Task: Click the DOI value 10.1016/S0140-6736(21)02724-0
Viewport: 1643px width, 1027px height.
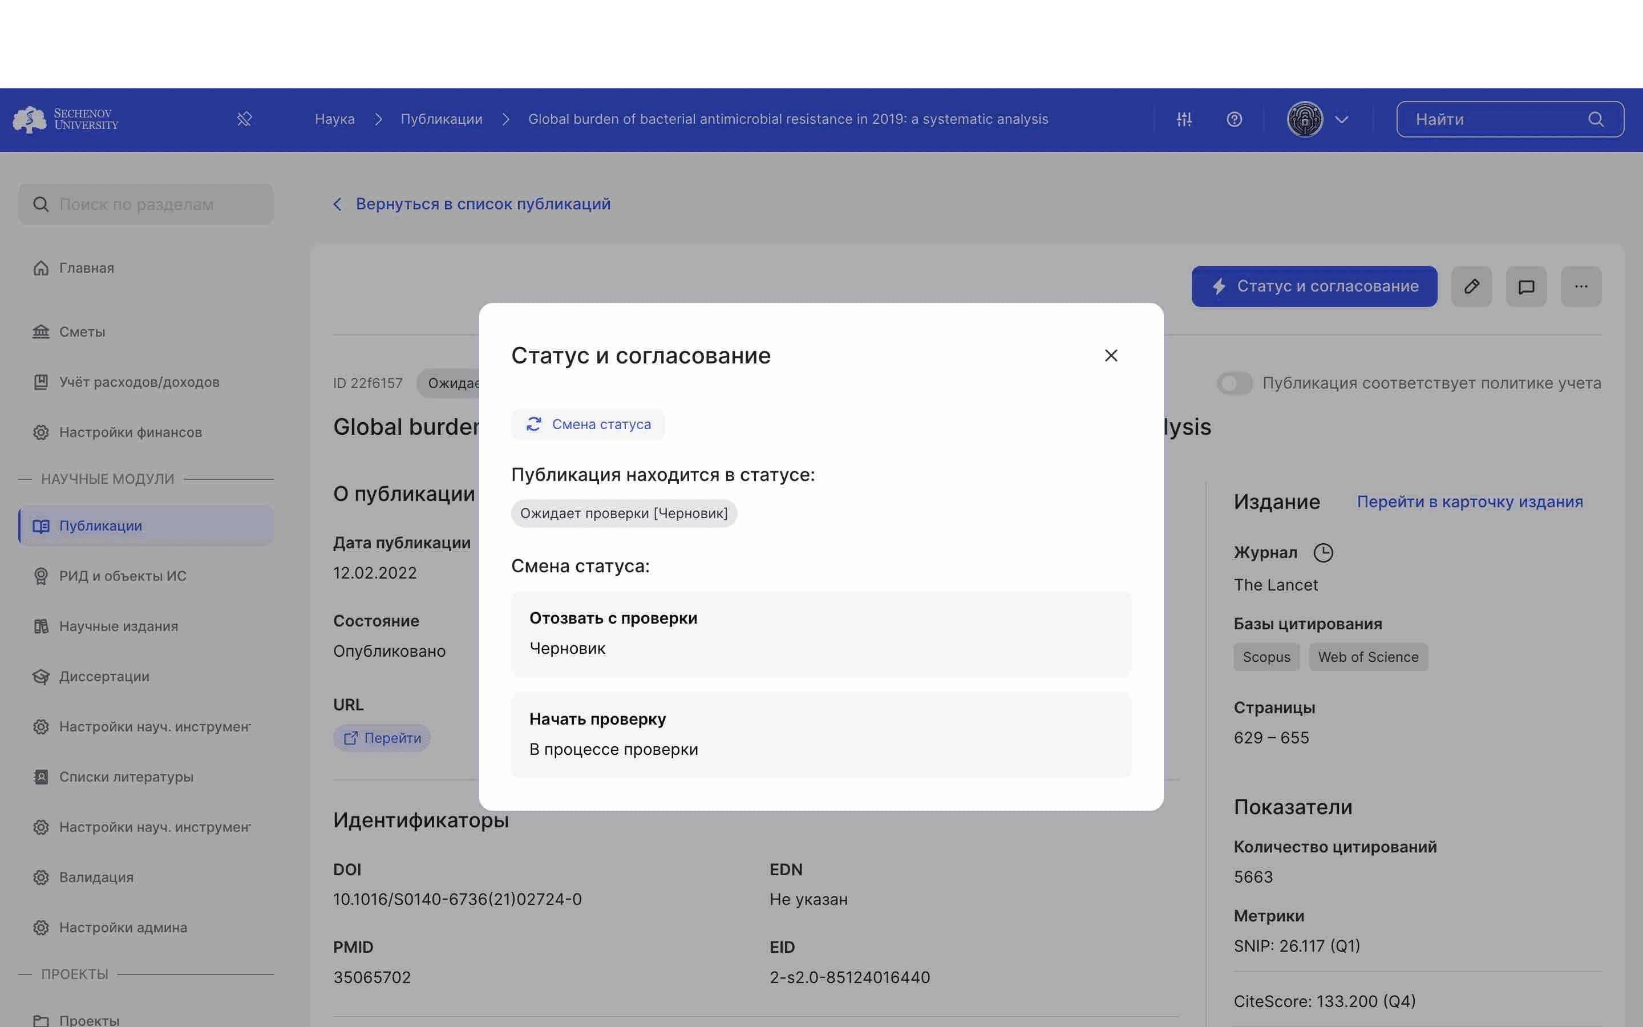Action: 457,900
